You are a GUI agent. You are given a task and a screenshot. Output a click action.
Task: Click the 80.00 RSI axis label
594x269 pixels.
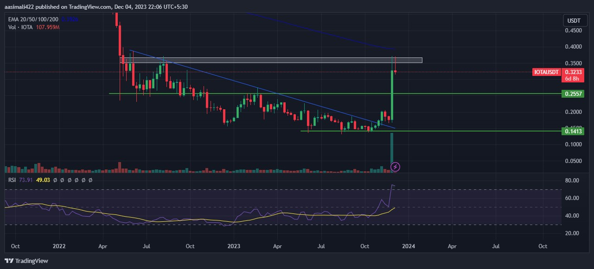[573, 181]
